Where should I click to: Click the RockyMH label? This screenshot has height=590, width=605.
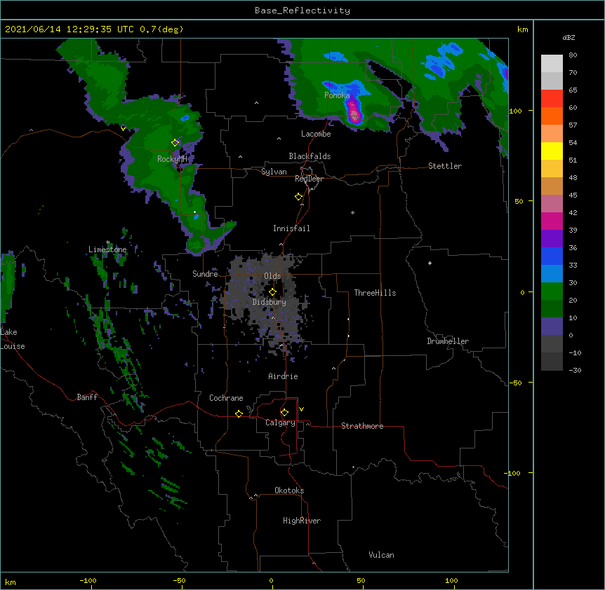coord(172,159)
